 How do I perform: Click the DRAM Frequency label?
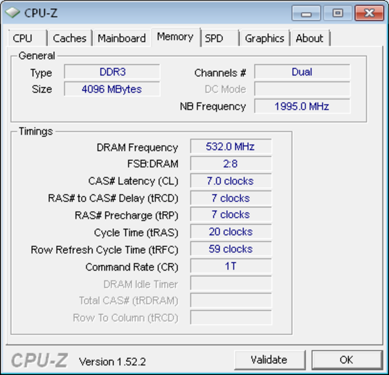pos(137,147)
